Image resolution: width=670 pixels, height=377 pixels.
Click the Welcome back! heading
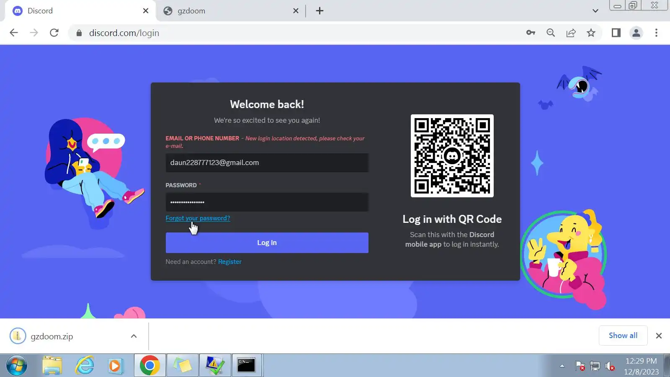coord(267,104)
